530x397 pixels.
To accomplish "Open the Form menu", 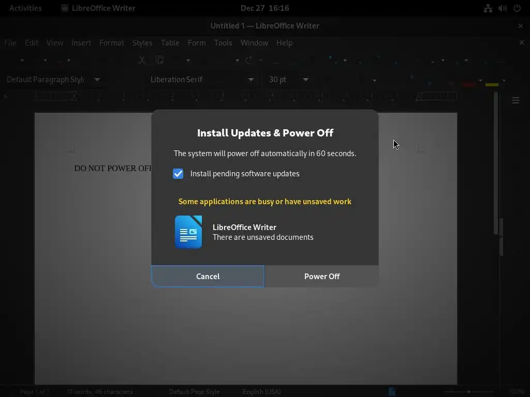I will (197, 43).
